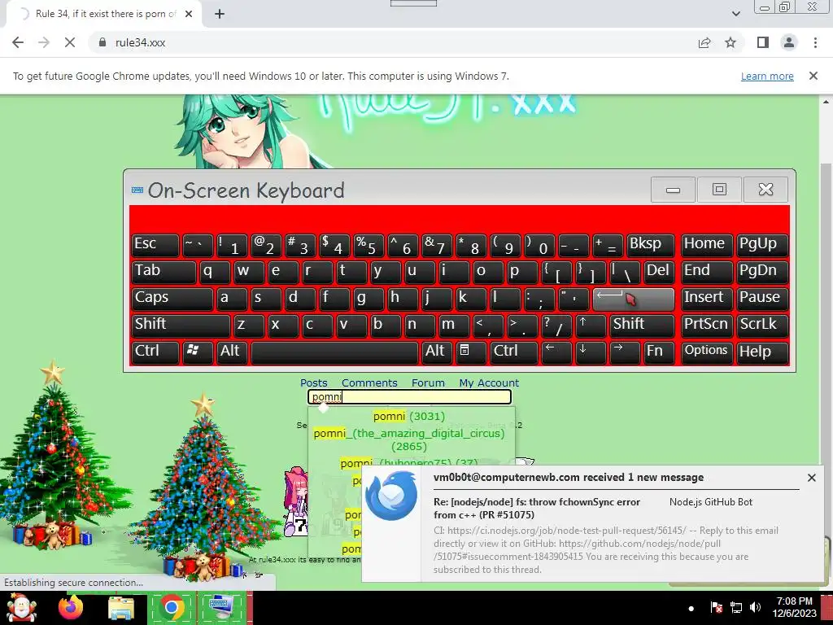Switch to Chrome on the taskbar
833x625 pixels.
(x=171, y=607)
